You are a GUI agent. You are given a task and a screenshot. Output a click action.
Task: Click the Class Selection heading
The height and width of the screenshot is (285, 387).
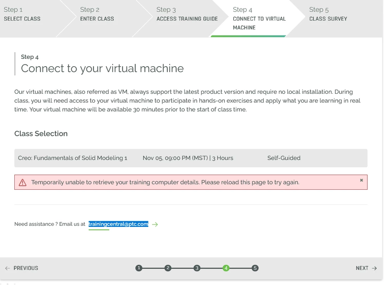41,134
